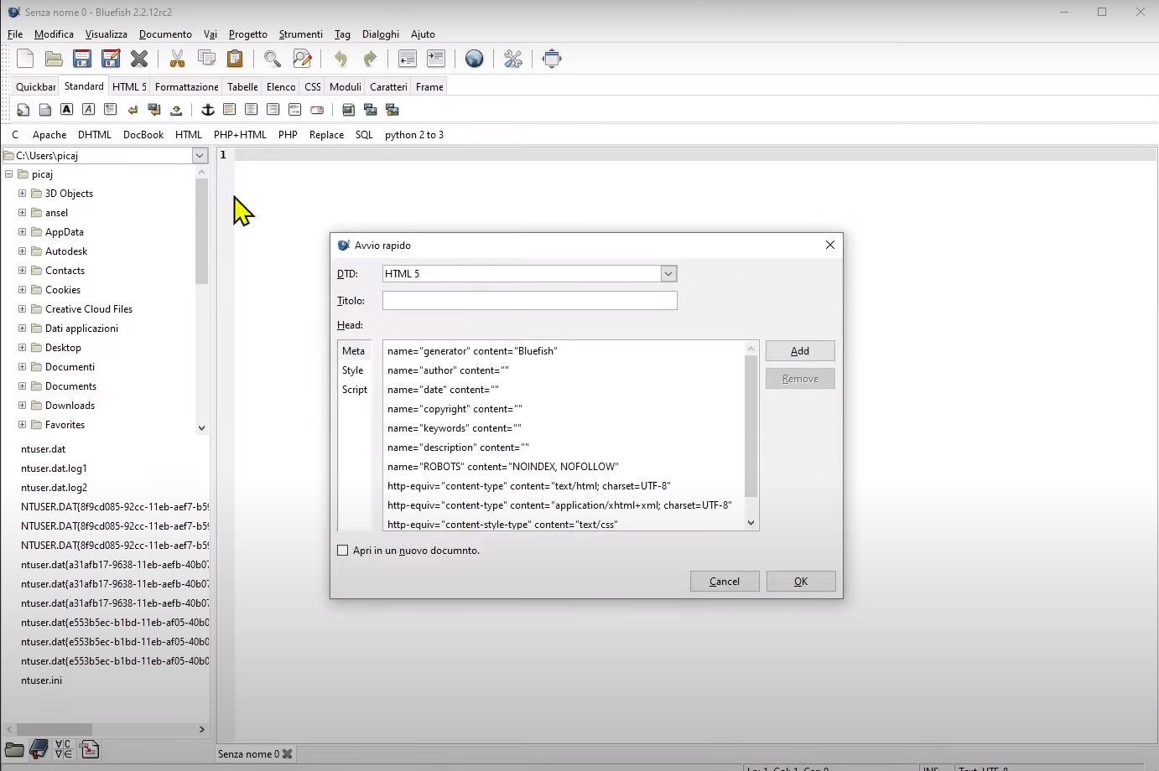Expand the Autodesk folder node
Viewport: 1159px width, 771px height.
click(x=23, y=251)
